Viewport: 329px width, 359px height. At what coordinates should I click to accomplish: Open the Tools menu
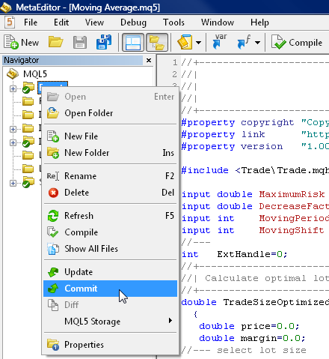tap(173, 22)
